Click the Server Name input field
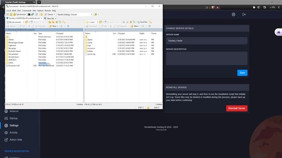The width and height of the screenshot is (282, 158). 207,41
